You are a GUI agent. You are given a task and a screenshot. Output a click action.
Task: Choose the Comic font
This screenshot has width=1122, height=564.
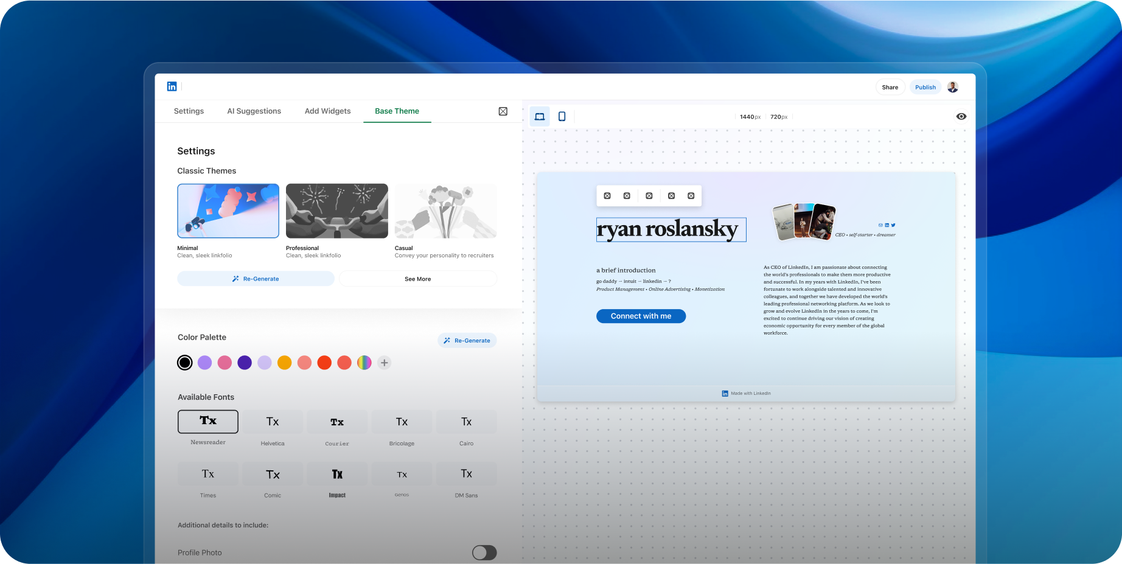pos(273,474)
